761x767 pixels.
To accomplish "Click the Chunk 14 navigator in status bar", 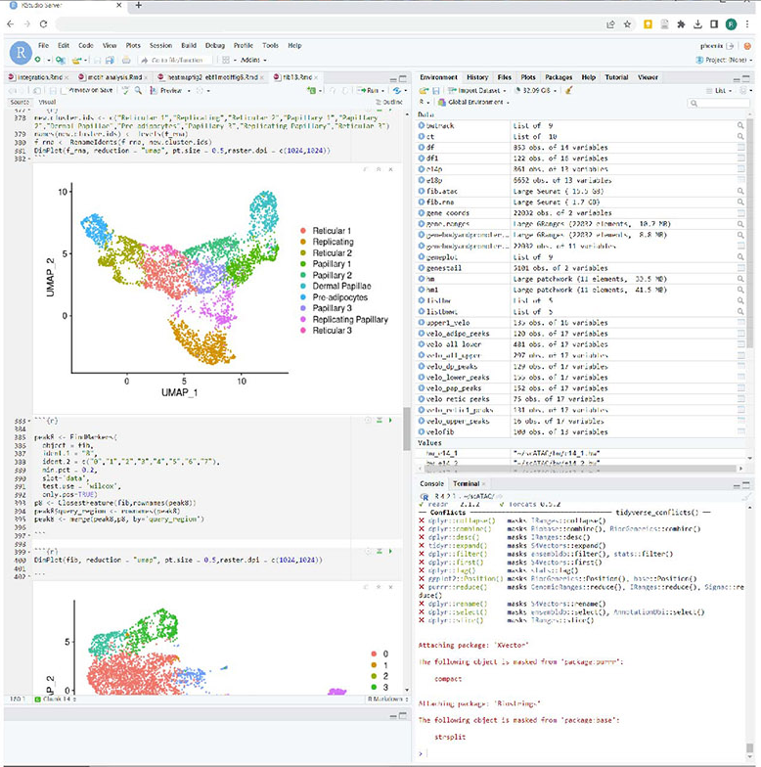I will (x=55, y=699).
